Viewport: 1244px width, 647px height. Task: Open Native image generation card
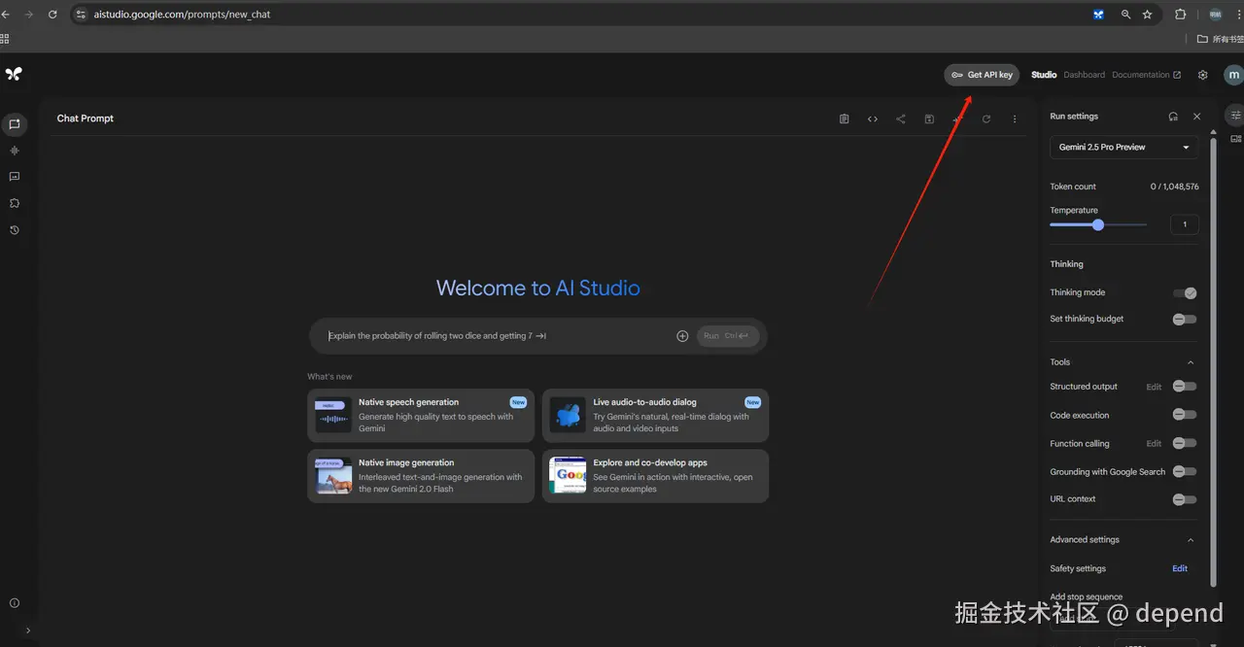coord(421,476)
